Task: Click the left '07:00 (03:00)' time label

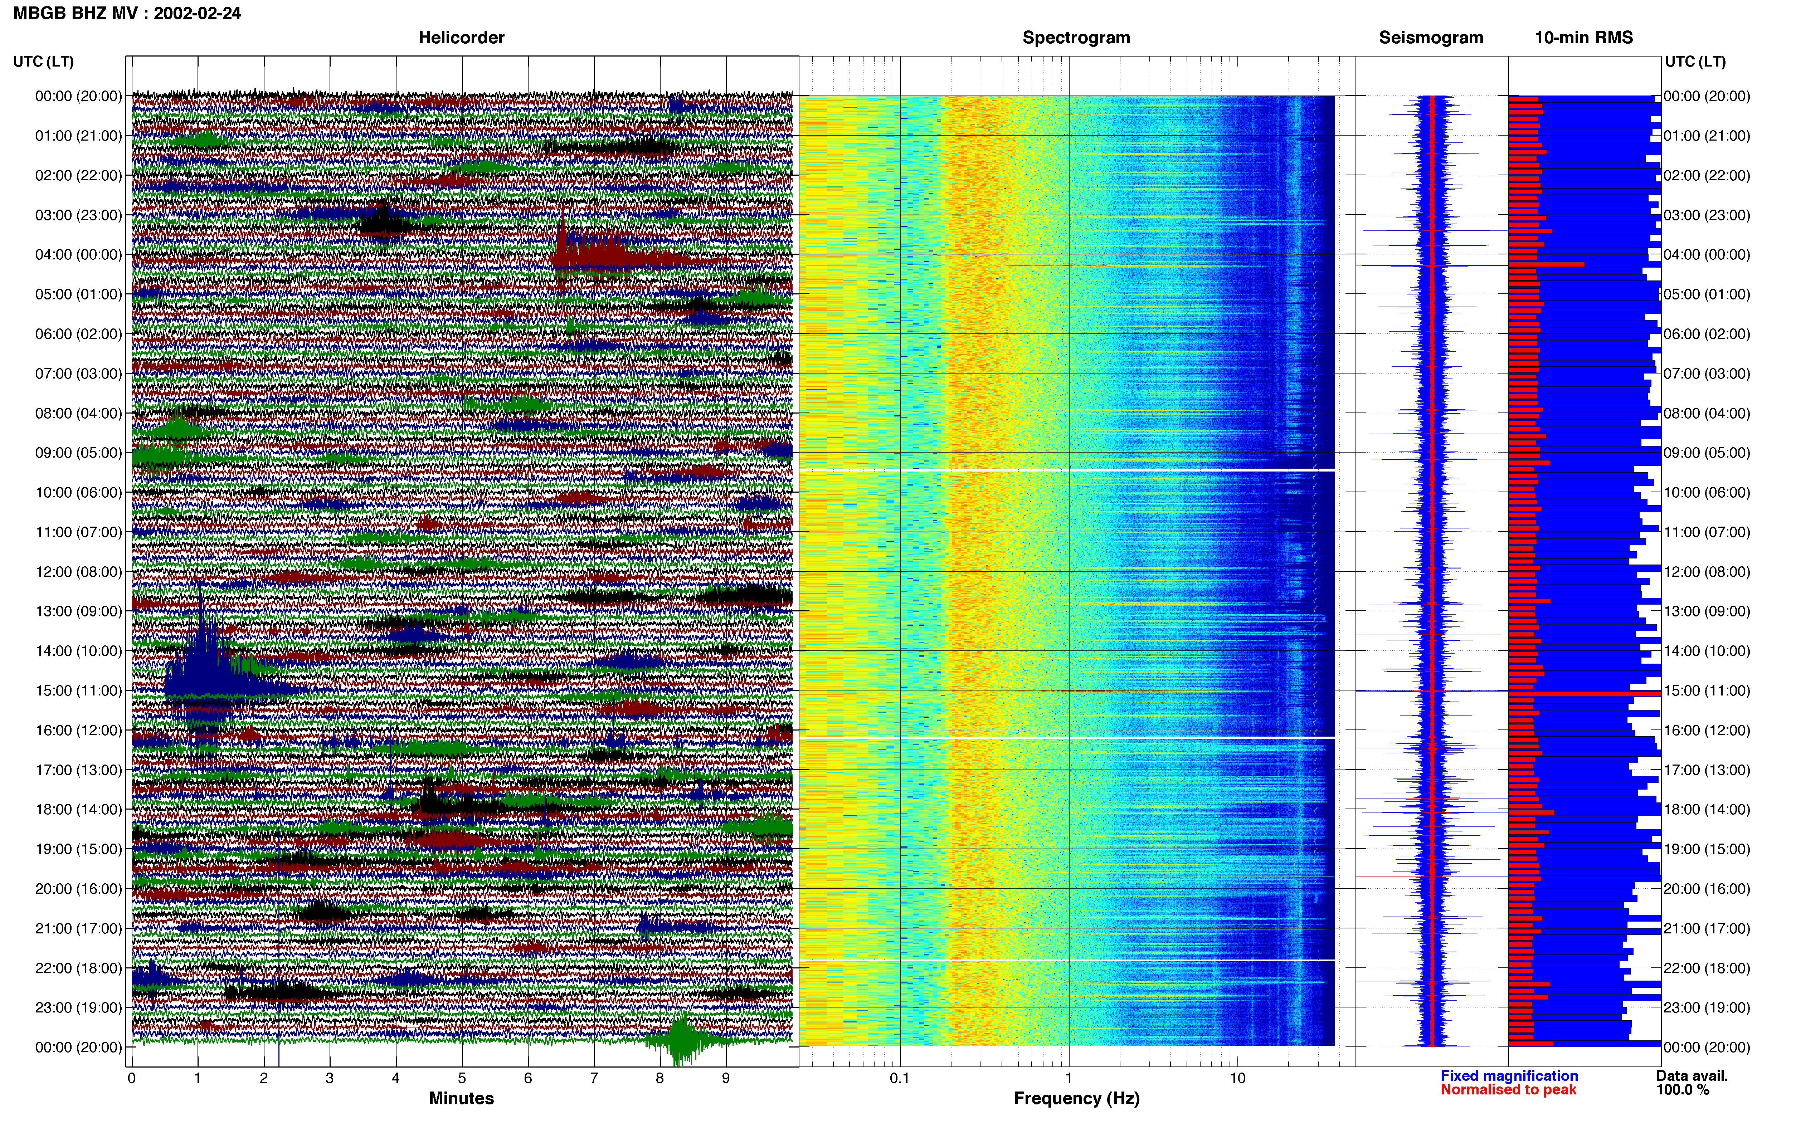Action: [x=79, y=373]
